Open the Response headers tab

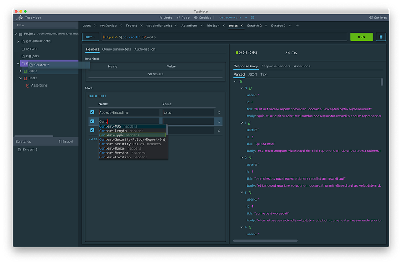coord(276,66)
